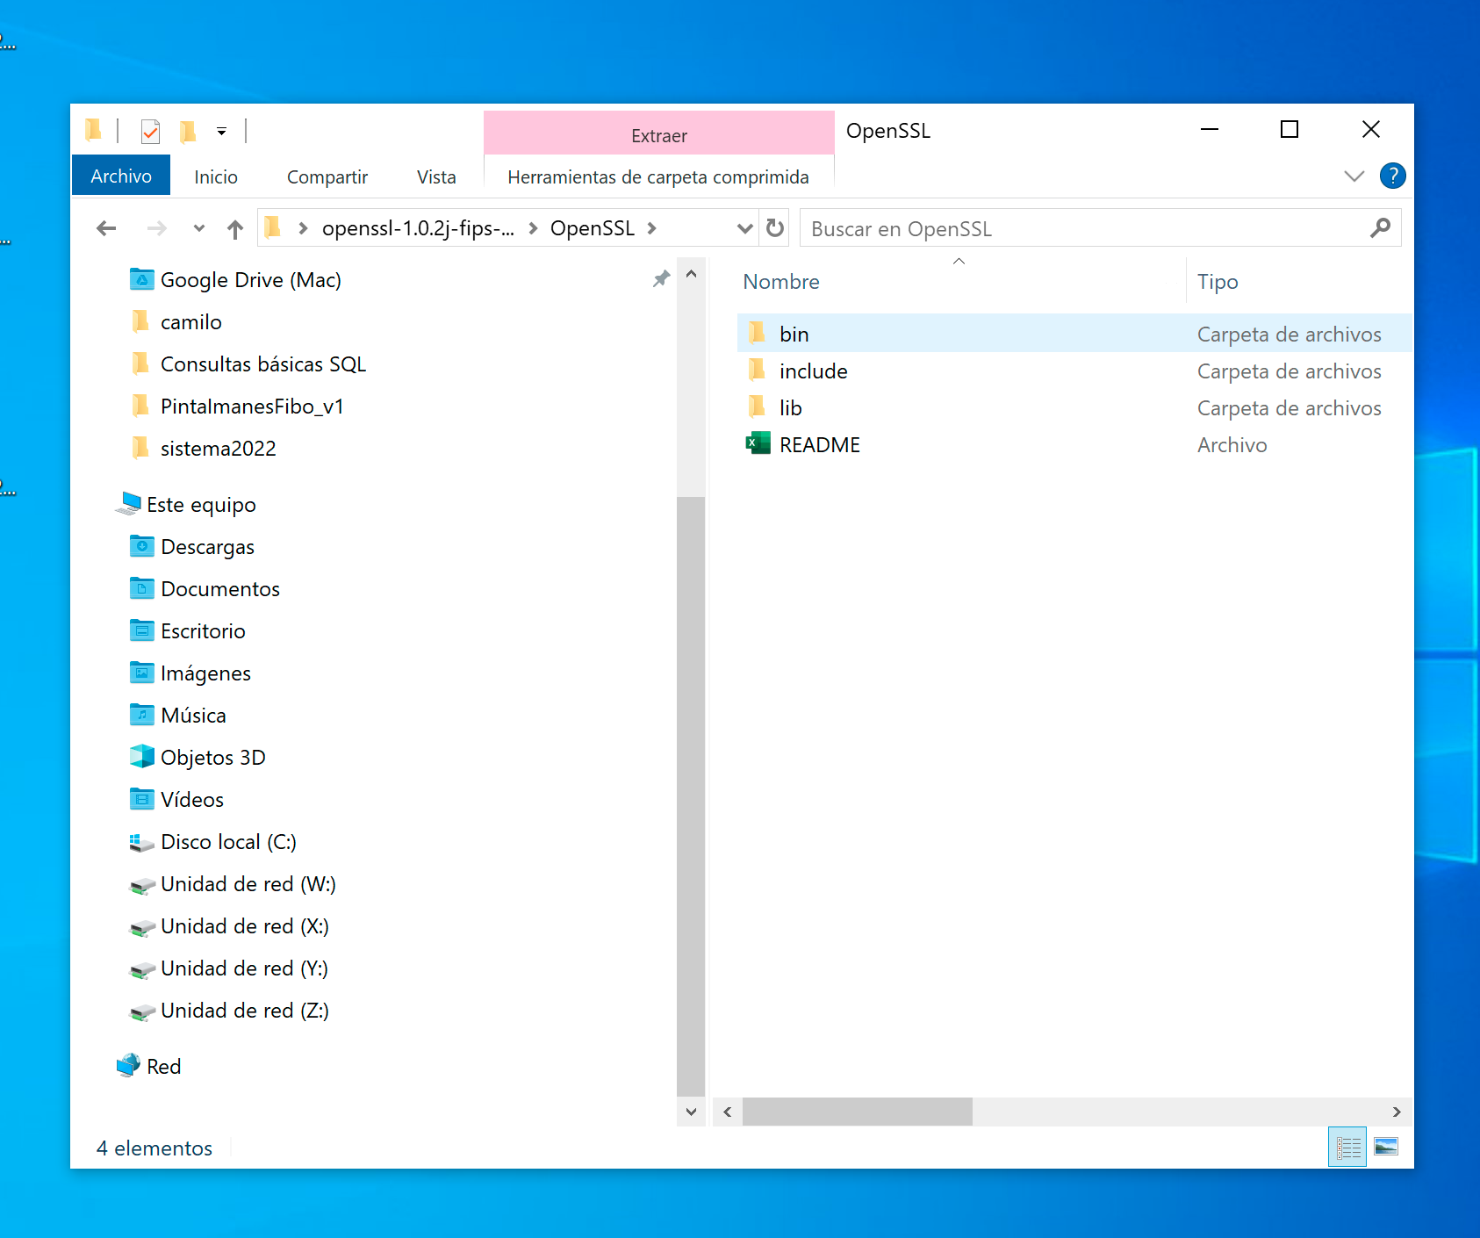This screenshot has width=1480, height=1238.
Task: Open the Descargas folder in the sidebar
Action: (x=206, y=546)
